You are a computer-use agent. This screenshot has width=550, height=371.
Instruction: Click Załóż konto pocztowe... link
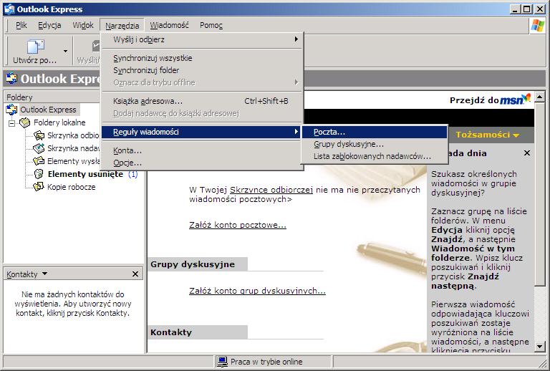(x=238, y=225)
